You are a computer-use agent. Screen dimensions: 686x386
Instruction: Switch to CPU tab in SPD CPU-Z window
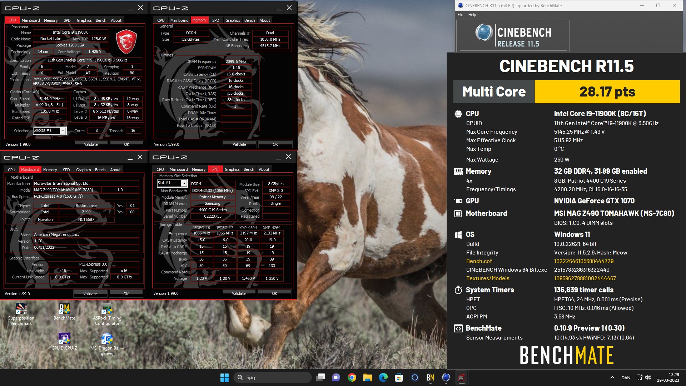click(x=160, y=169)
